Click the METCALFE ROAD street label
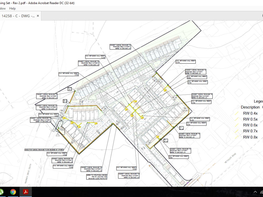Image resolution: width=263 pixels, height=197 pixels. point(230,158)
